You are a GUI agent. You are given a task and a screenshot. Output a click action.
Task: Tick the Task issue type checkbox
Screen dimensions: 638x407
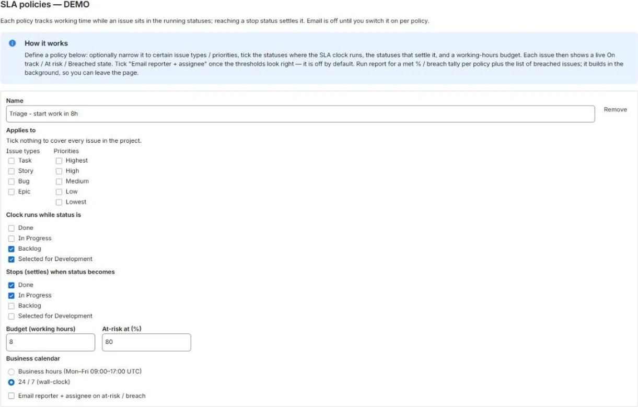tap(11, 161)
